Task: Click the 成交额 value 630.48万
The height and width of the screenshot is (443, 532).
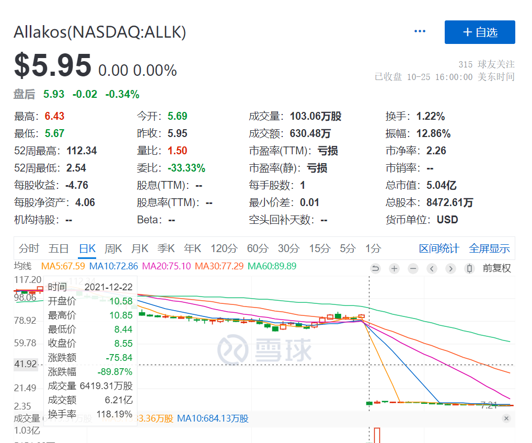Action: (x=310, y=133)
